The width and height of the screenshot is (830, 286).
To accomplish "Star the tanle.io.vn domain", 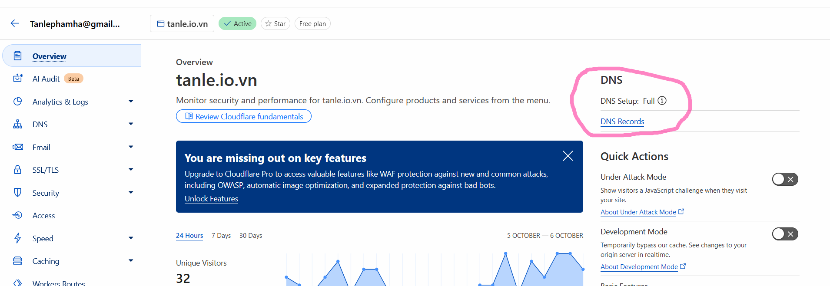I will (x=276, y=23).
